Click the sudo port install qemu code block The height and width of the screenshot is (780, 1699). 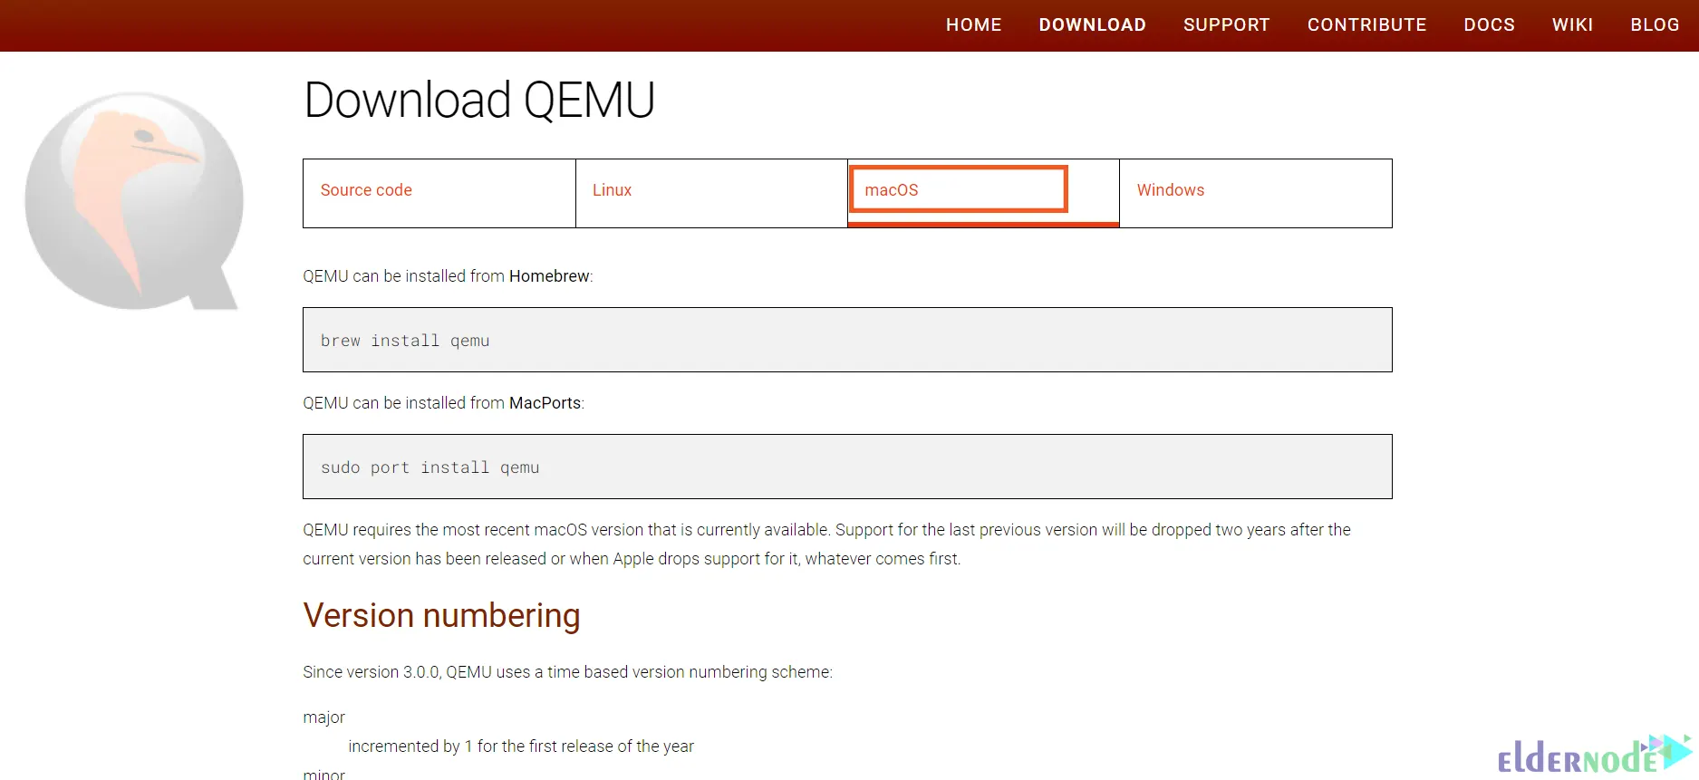pyautogui.click(x=847, y=467)
